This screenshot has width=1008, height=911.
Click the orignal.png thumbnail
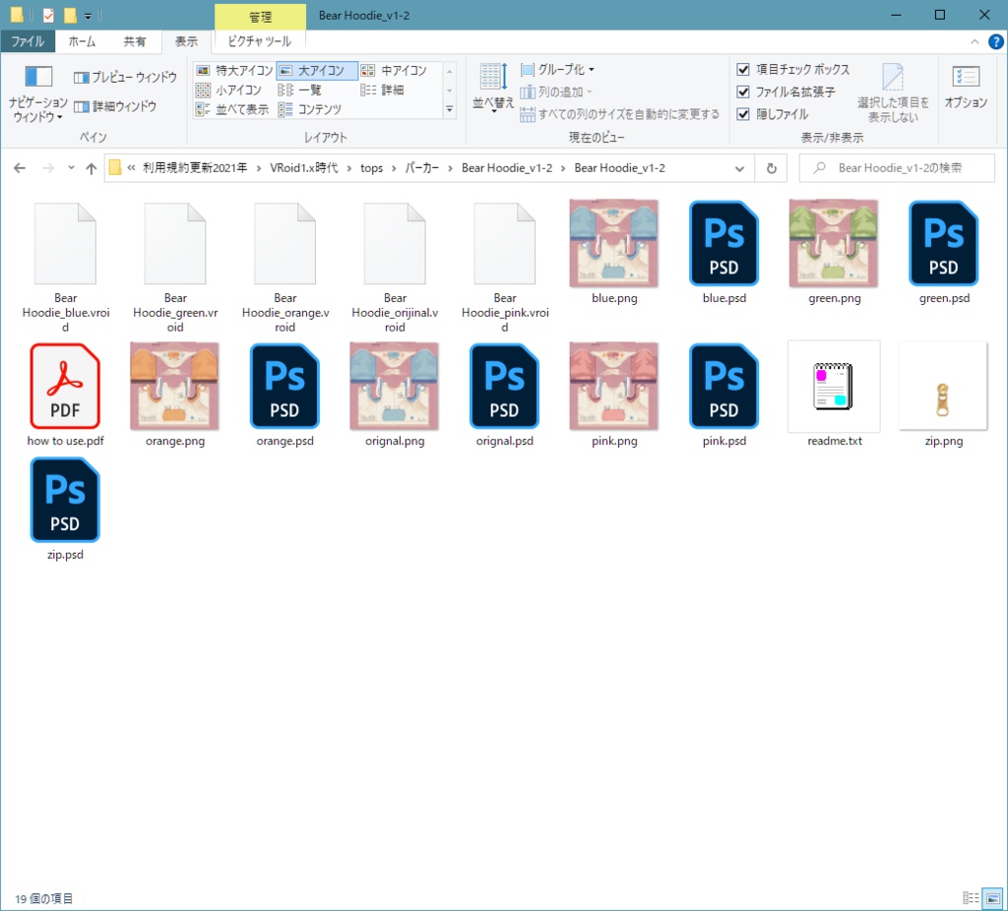[x=395, y=386]
